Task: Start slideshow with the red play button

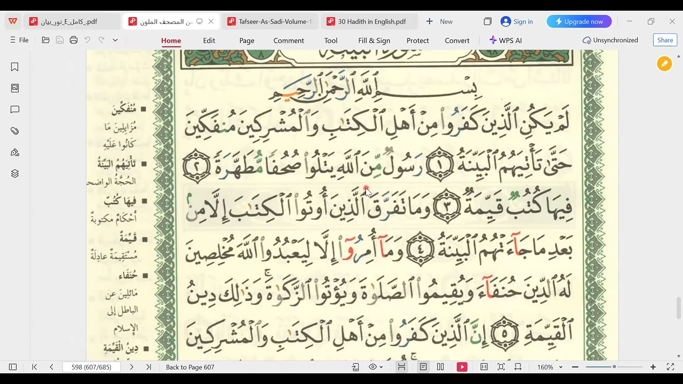Action: (462, 367)
